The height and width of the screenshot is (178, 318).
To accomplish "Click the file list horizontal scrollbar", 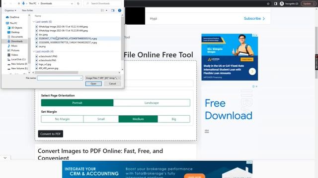I will tap(56, 73).
